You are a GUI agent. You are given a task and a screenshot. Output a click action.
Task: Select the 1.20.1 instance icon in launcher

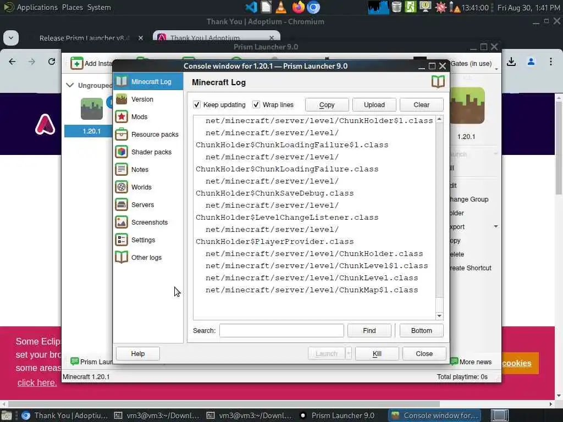coord(92,109)
